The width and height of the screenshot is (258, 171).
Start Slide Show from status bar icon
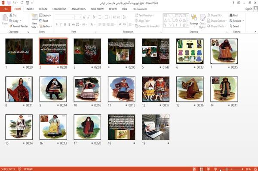click(x=215, y=169)
